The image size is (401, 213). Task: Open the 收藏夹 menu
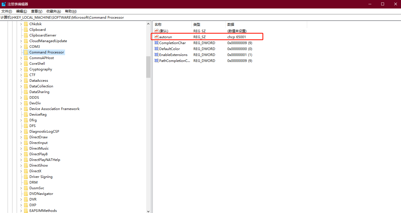click(x=53, y=11)
